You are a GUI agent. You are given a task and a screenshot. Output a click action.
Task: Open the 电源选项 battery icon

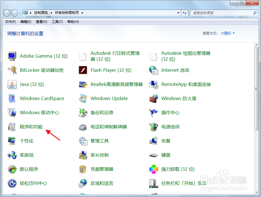pyautogui.click(x=153, y=127)
